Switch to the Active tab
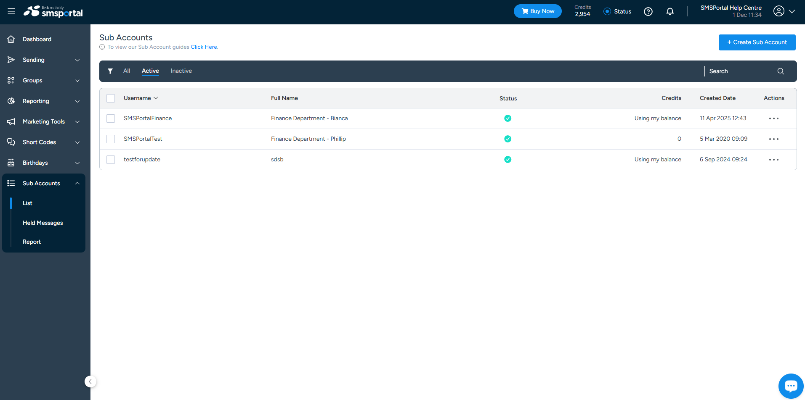 pos(150,71)
